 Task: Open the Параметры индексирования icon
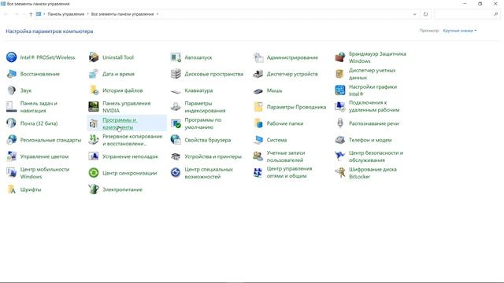tap(176, 107)
